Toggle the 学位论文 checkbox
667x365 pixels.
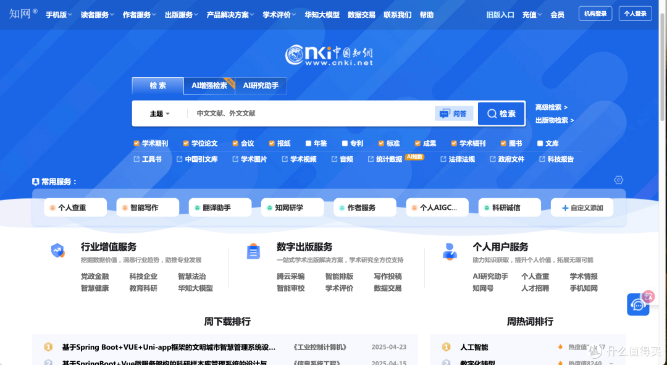click(x=186, y=143)
